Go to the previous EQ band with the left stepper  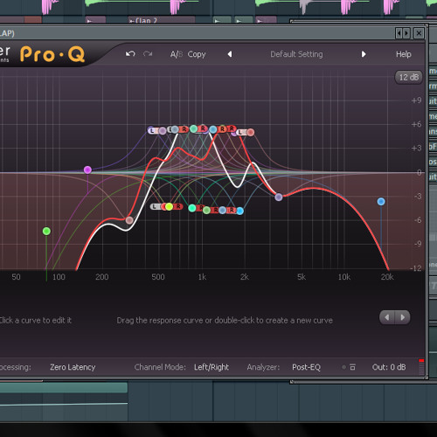pyautogui.click(x=387, y=317)
